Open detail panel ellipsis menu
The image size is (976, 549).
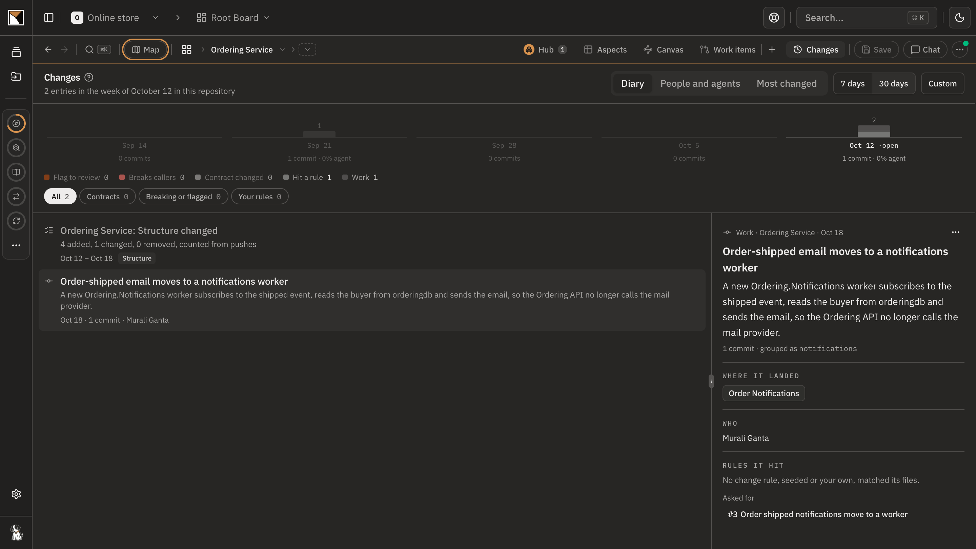(956, 232)
